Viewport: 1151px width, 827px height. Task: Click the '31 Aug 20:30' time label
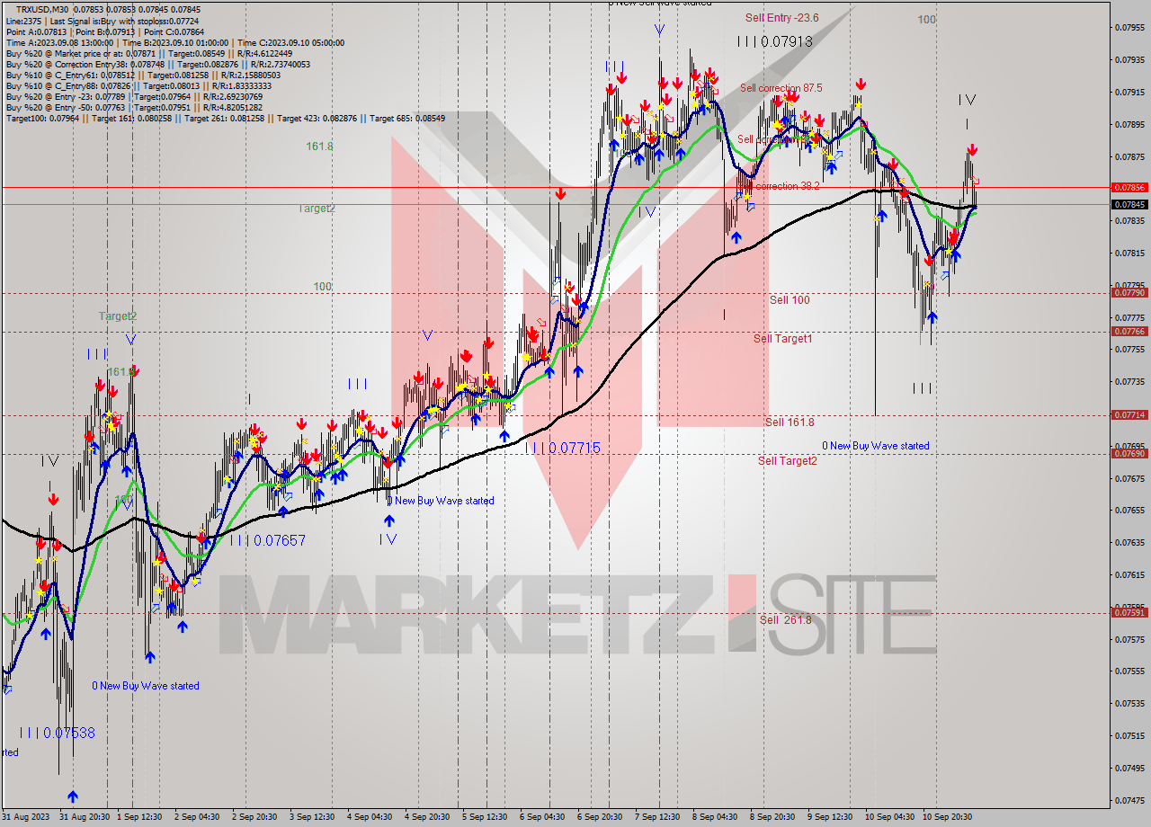pyautogui.click(x=85, y=817)
